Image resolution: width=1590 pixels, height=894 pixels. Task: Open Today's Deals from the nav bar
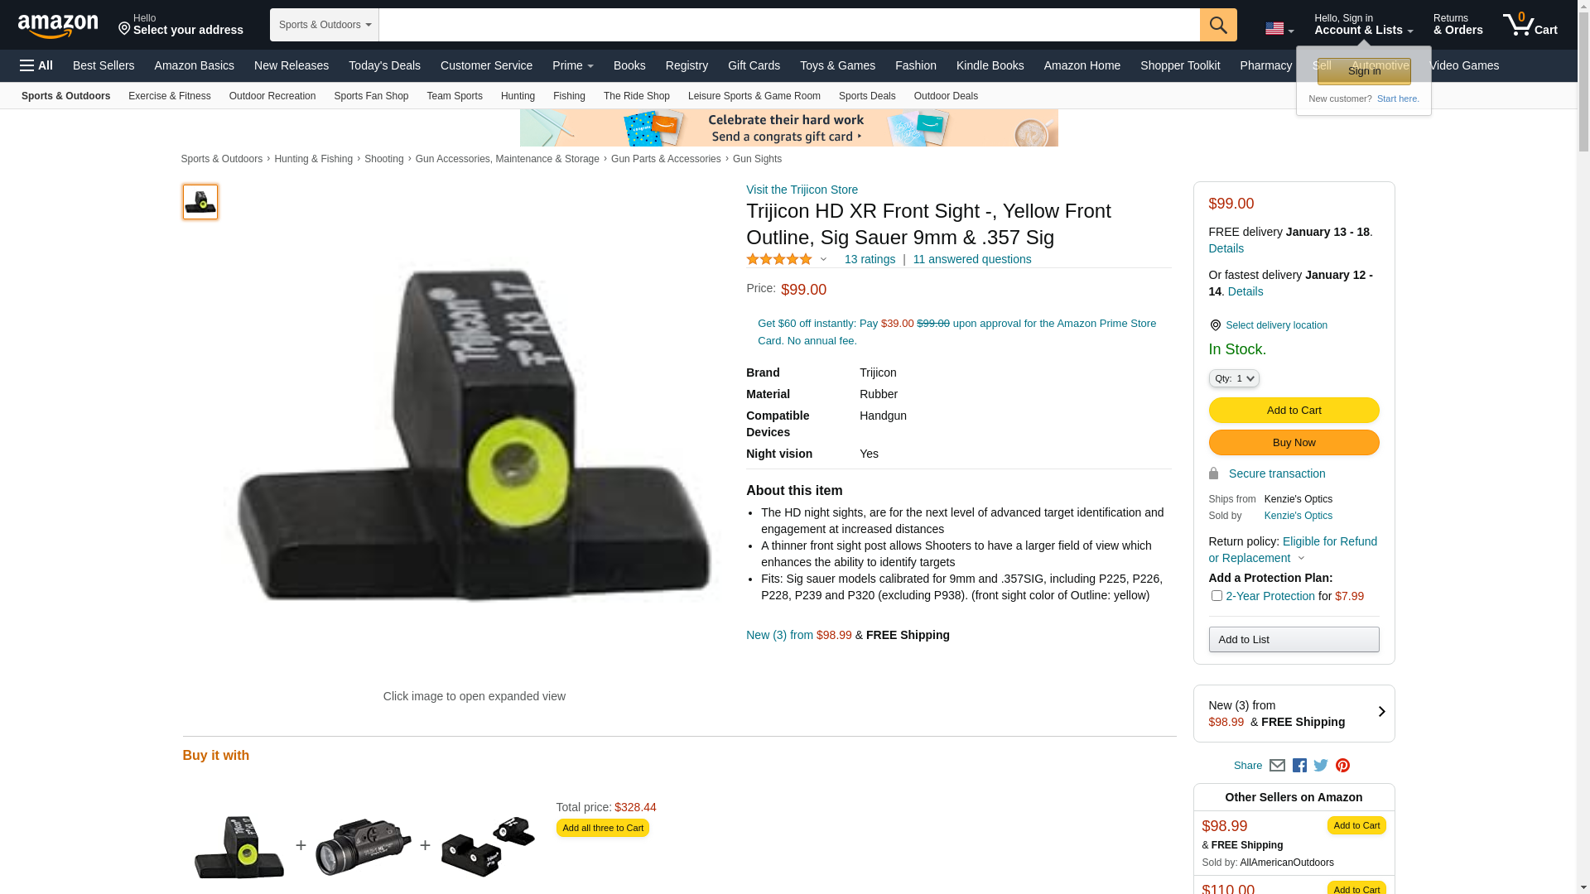click(x=384, y=65)
